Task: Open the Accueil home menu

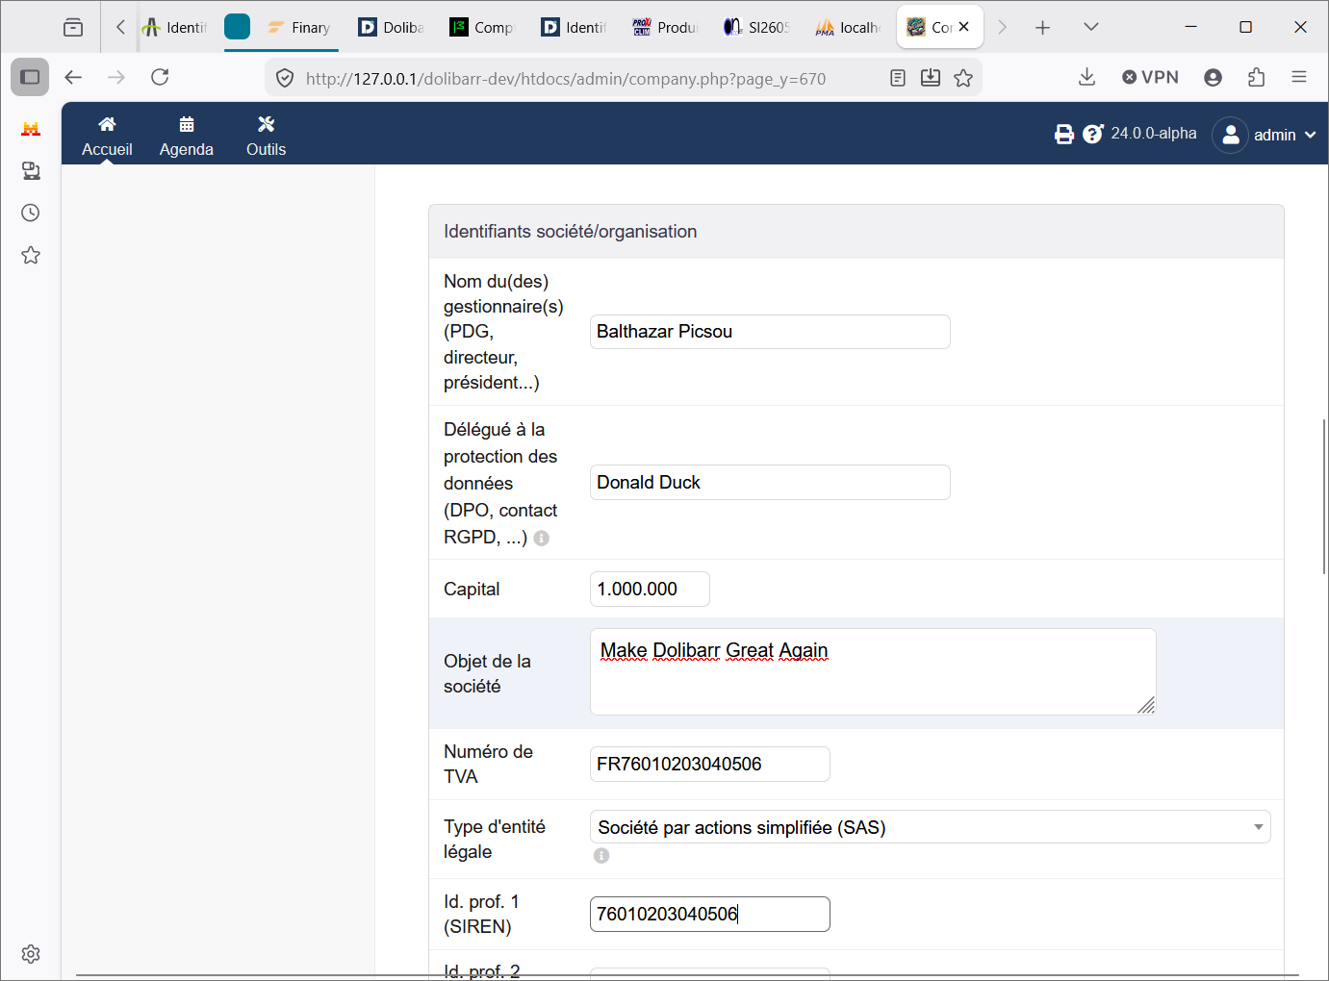Action: coord(107,136)
